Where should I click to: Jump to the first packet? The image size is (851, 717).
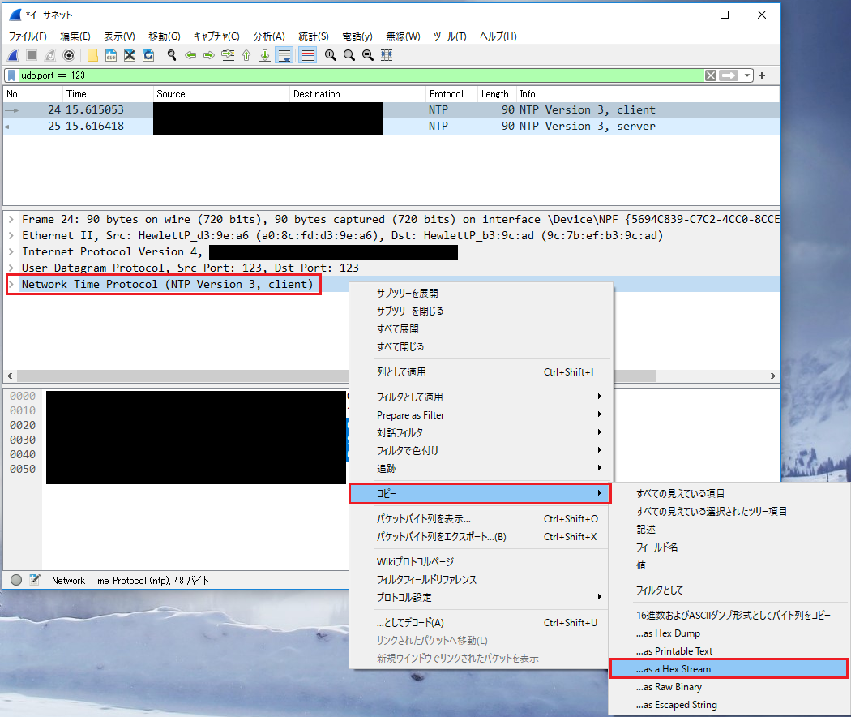point(246,55)
